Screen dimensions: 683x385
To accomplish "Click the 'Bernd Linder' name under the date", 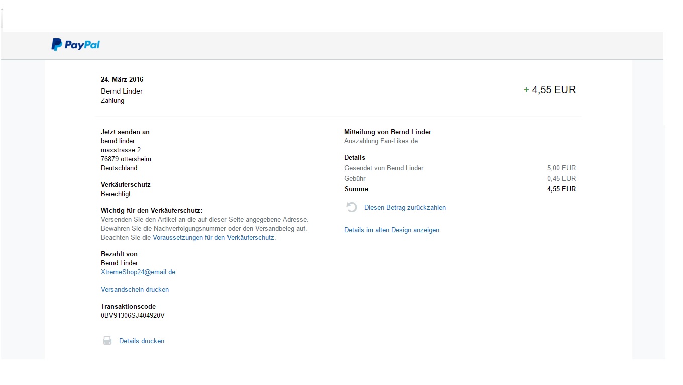I will click(x=122, y=91).
